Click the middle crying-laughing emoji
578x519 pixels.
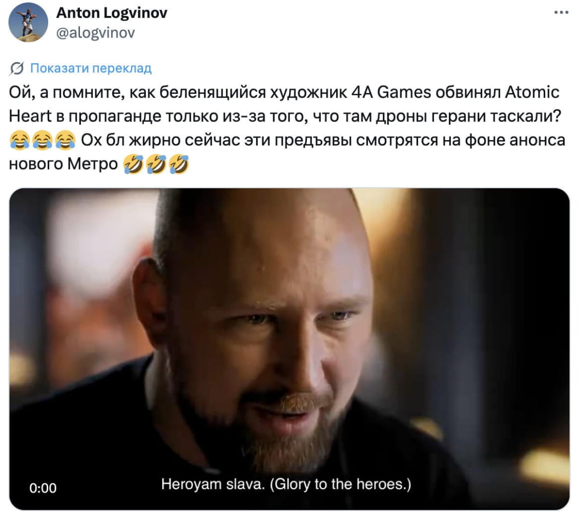click(42, 141)
